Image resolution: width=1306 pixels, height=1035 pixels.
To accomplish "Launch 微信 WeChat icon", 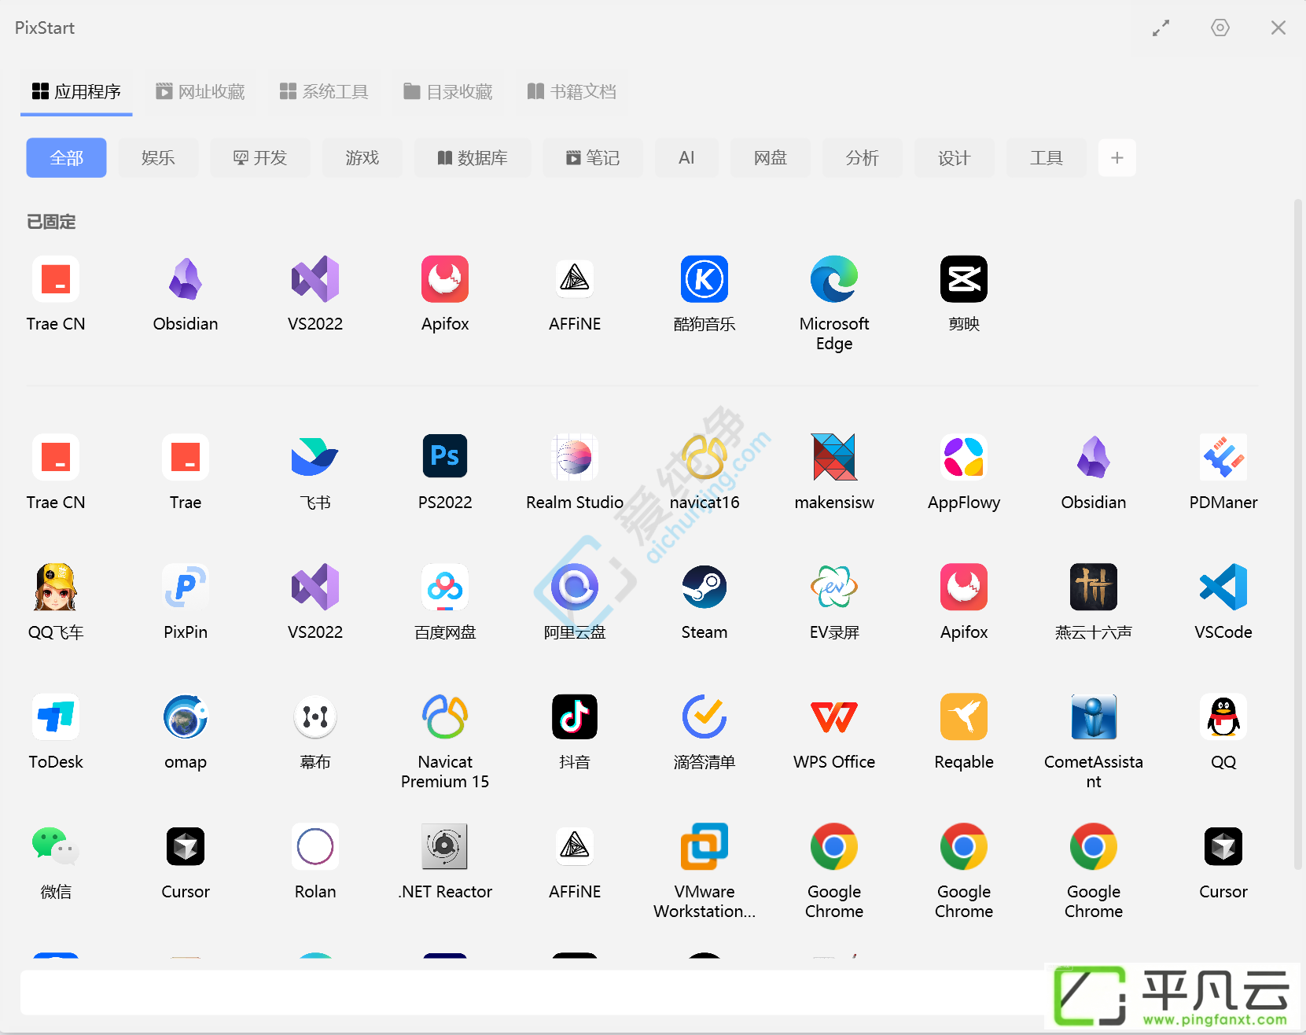I will click(56, 846).
